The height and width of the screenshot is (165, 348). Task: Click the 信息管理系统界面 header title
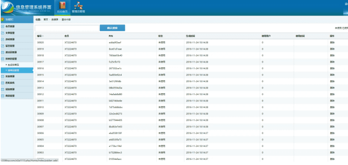pyautogui.click(x=33, y=7)
